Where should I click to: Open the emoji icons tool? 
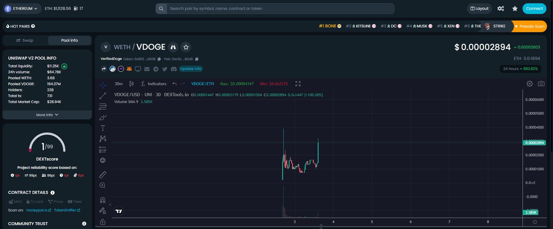[x=103, y=160]
